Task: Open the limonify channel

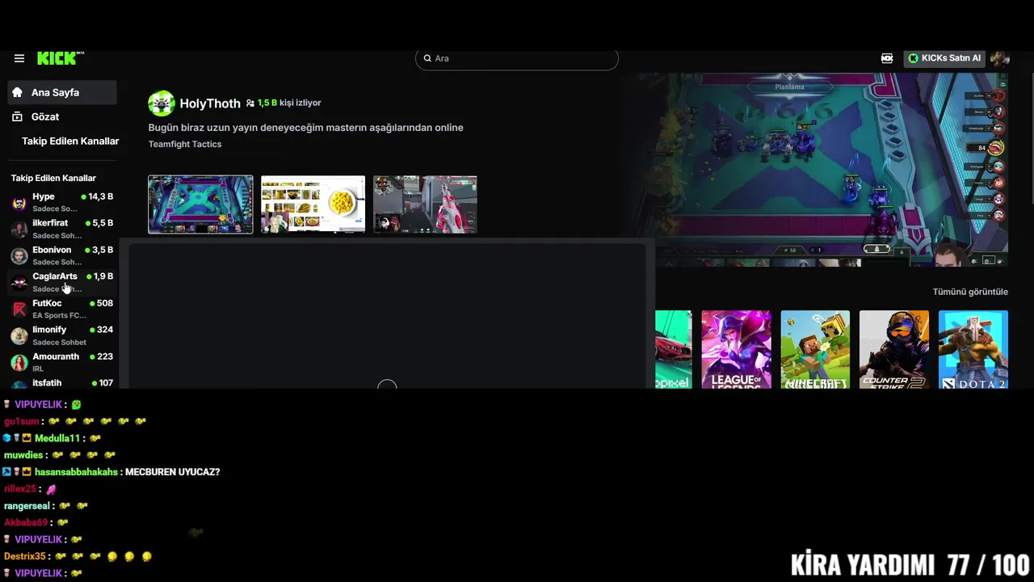Action: [x=62, y=335]
